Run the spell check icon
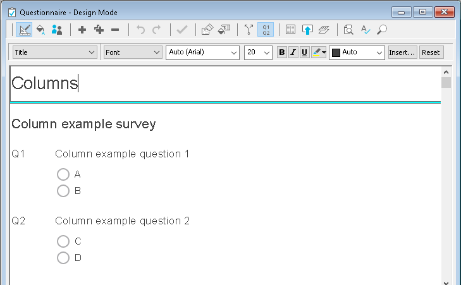The image size is (461, 285). pos(365,30)
